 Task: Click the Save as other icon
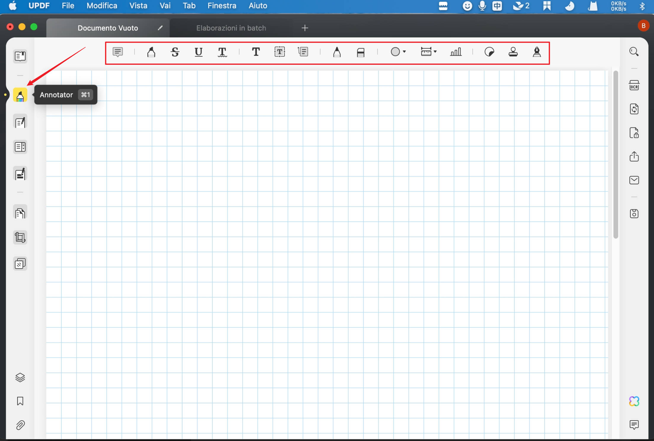tap(634, 214)
